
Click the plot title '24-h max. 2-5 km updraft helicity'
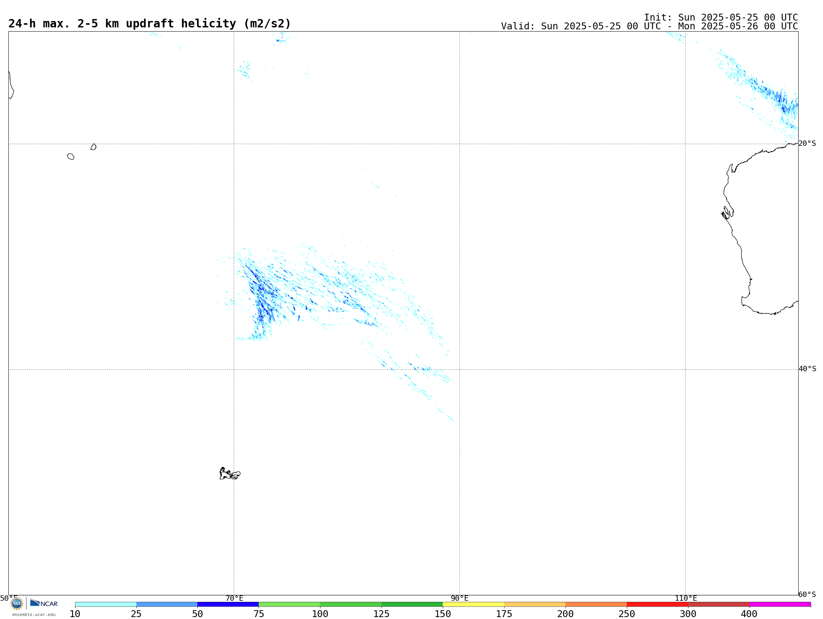point(149,24)
